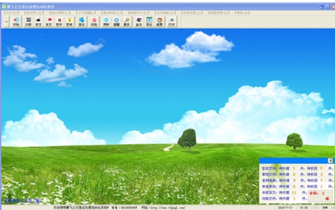Screen dimensions: 335x210
Task: Open the 【报表打印】 menu
Action: 139,13
